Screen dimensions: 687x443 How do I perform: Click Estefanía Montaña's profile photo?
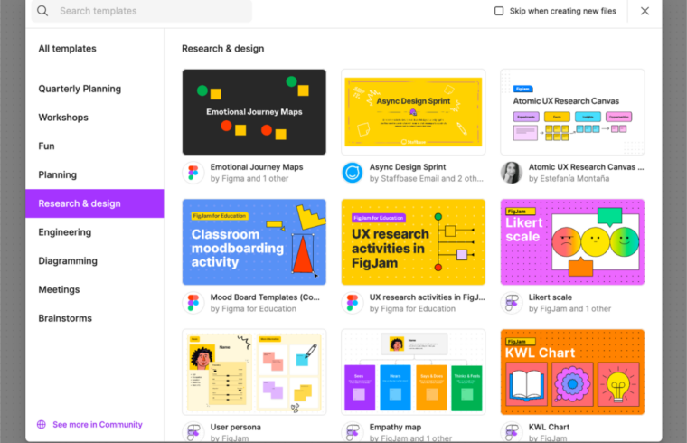point(512,173)
